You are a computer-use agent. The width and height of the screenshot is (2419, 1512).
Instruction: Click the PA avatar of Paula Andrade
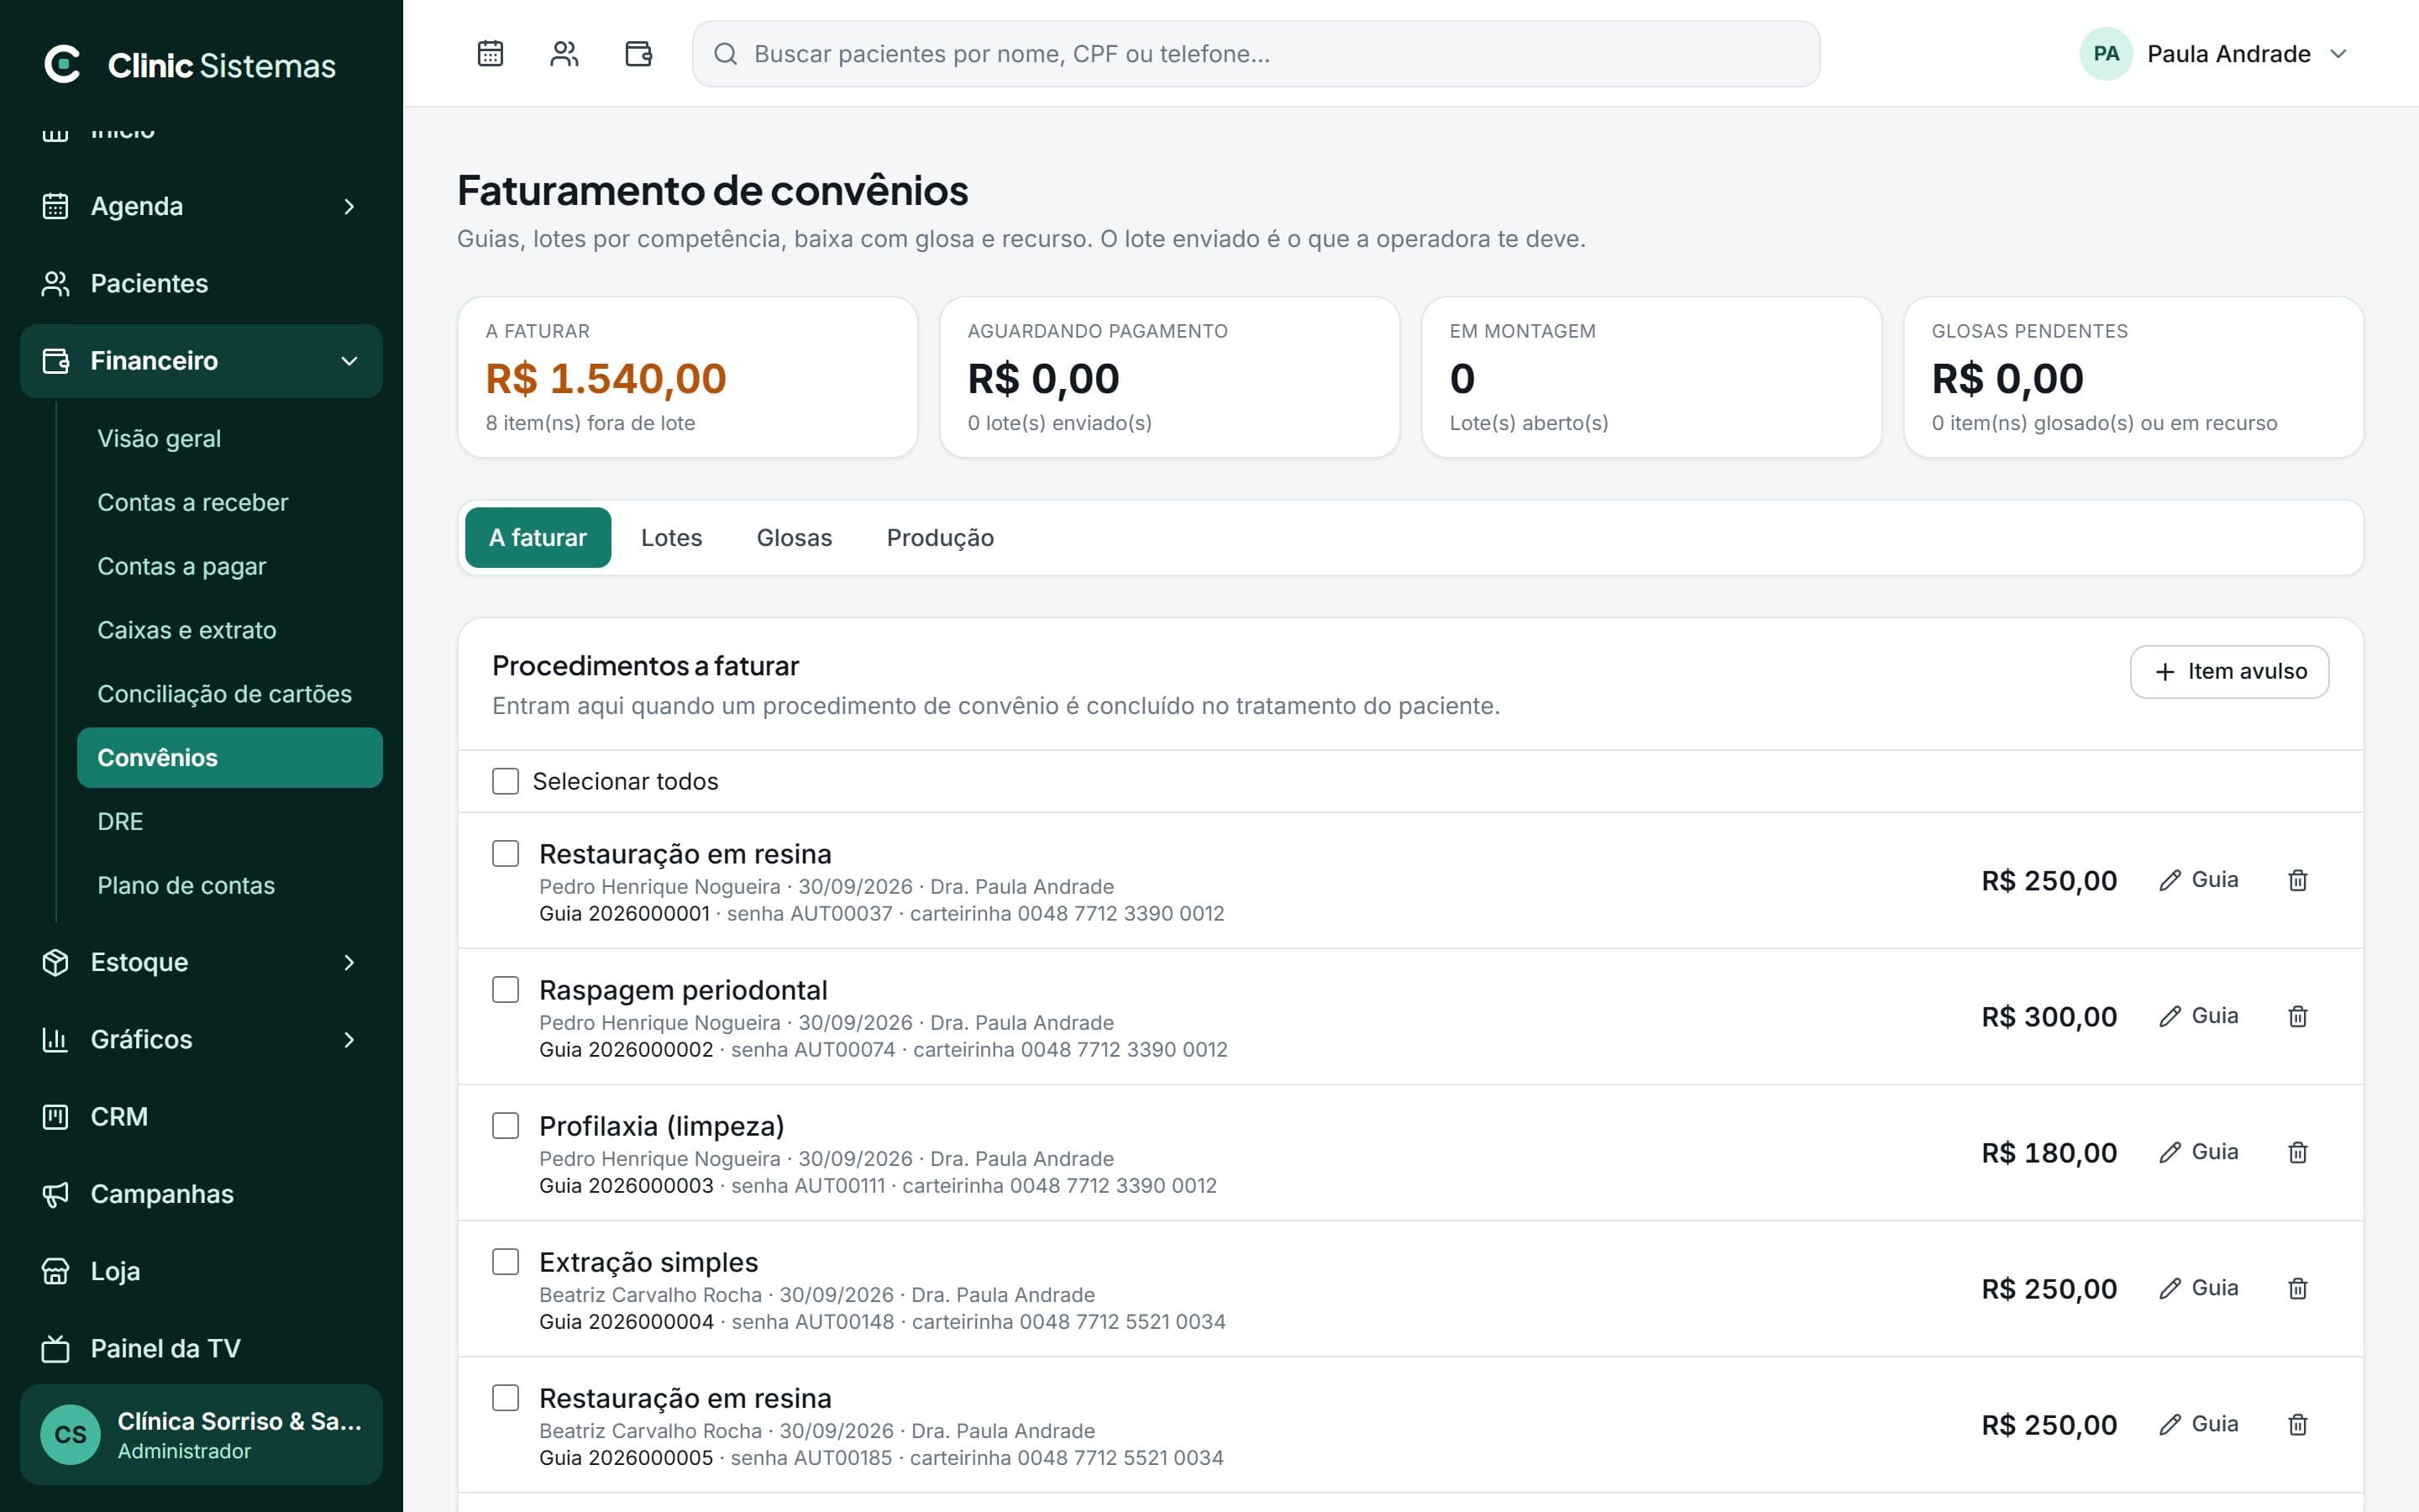(2105, 54)
